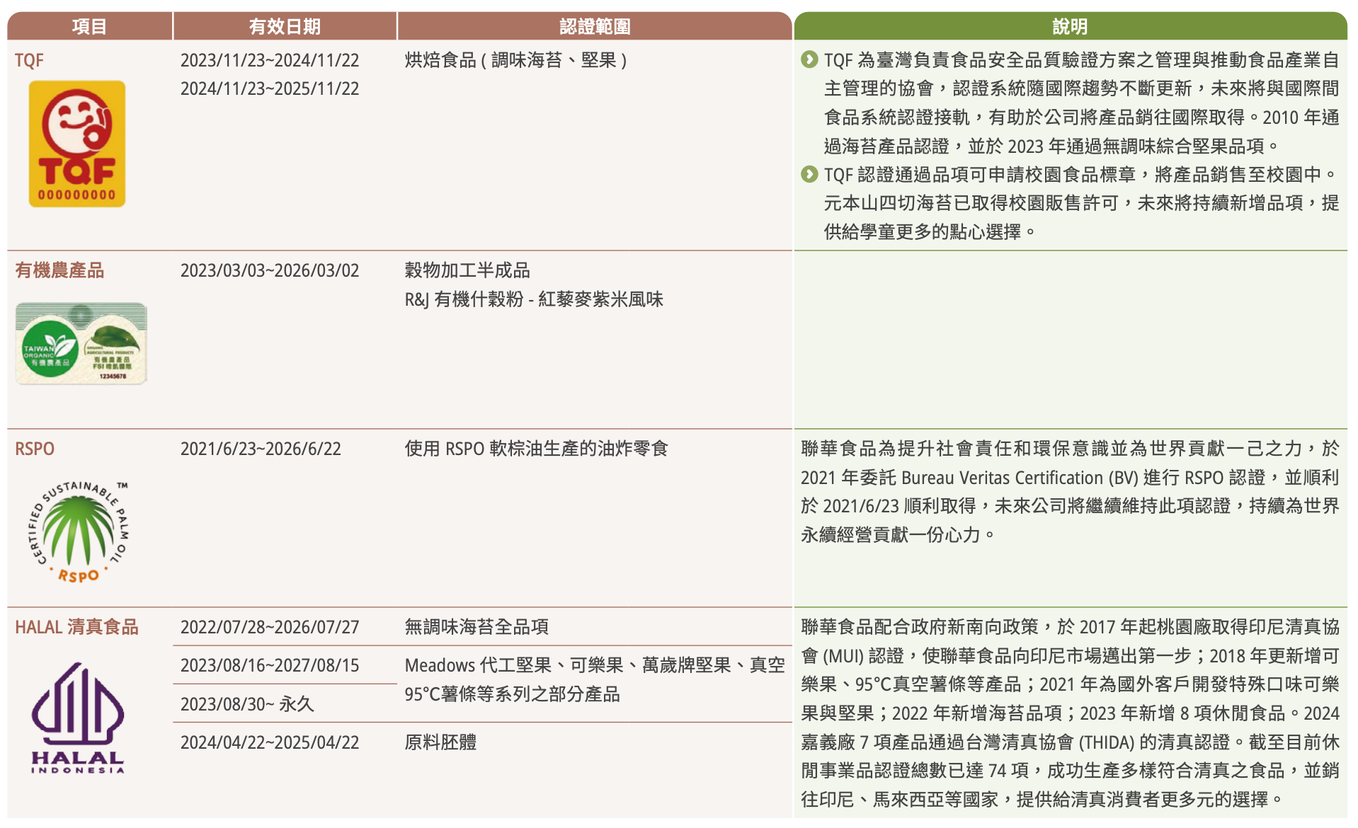Click the "2023/08/30~ 永久" validity entry

[x=246, y=704]
